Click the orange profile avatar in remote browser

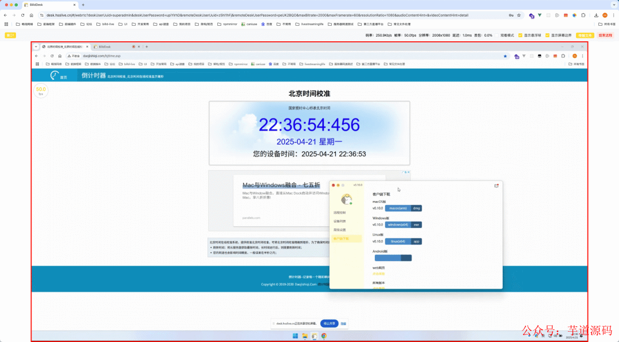point(575,56)
